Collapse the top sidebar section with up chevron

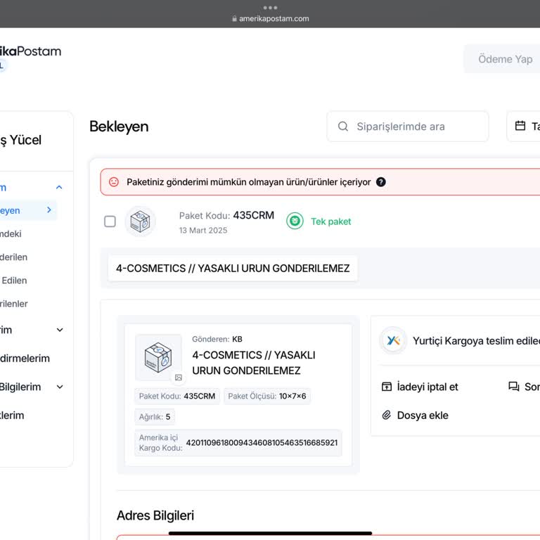click(x=59, y=188)
